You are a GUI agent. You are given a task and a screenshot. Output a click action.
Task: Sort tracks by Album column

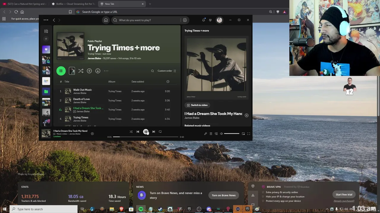112,82
